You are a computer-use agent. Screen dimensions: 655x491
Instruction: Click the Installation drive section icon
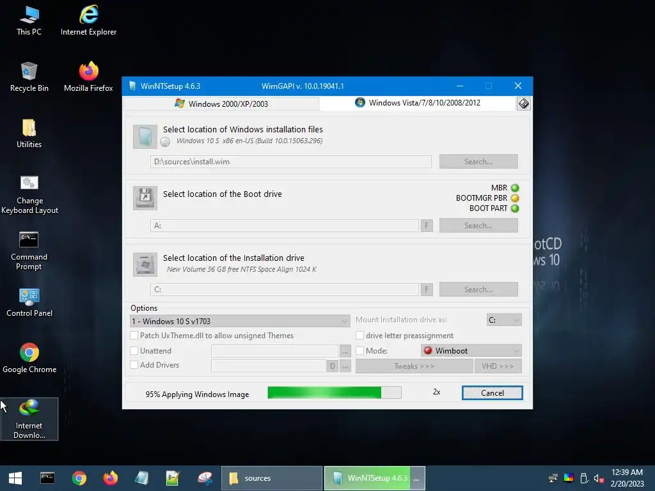pyautogui.click(x=145, y=264)
